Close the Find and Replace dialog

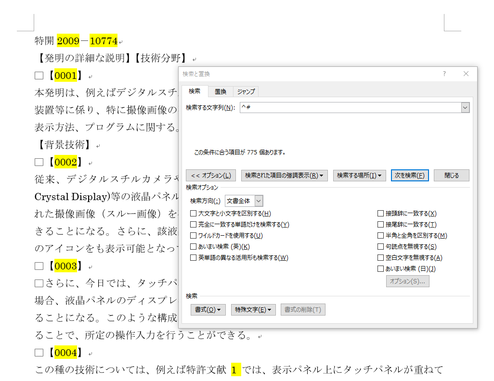[466, 74]
